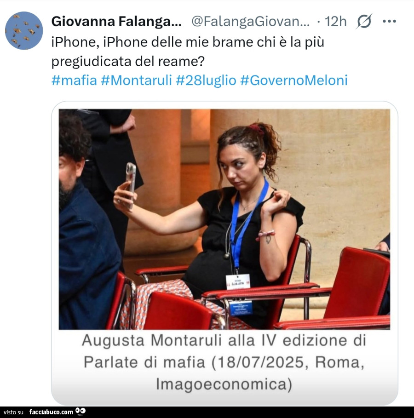Click the Augusta Montaruli image caption
Image resolution: width=414 pixels, height=418 pixels.
tap(224, 362)
